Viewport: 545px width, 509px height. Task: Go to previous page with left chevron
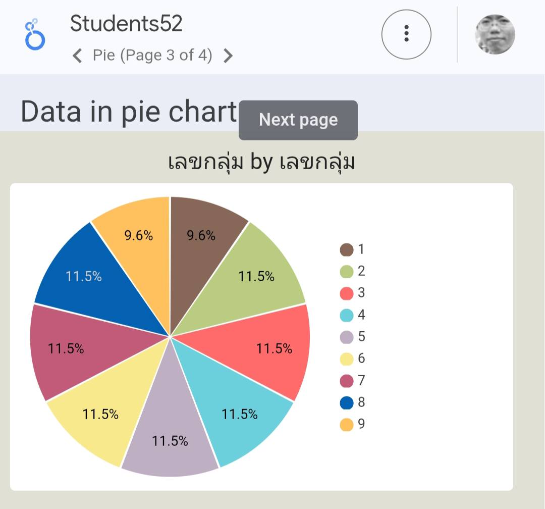(x=77, y=55)
